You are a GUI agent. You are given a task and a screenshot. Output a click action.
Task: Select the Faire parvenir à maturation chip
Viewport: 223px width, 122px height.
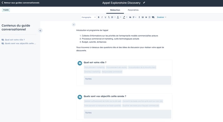[103, 106]
